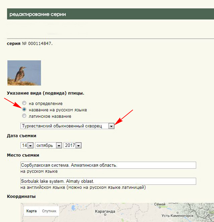Switch the map to Спутник view

pos(49,211)
